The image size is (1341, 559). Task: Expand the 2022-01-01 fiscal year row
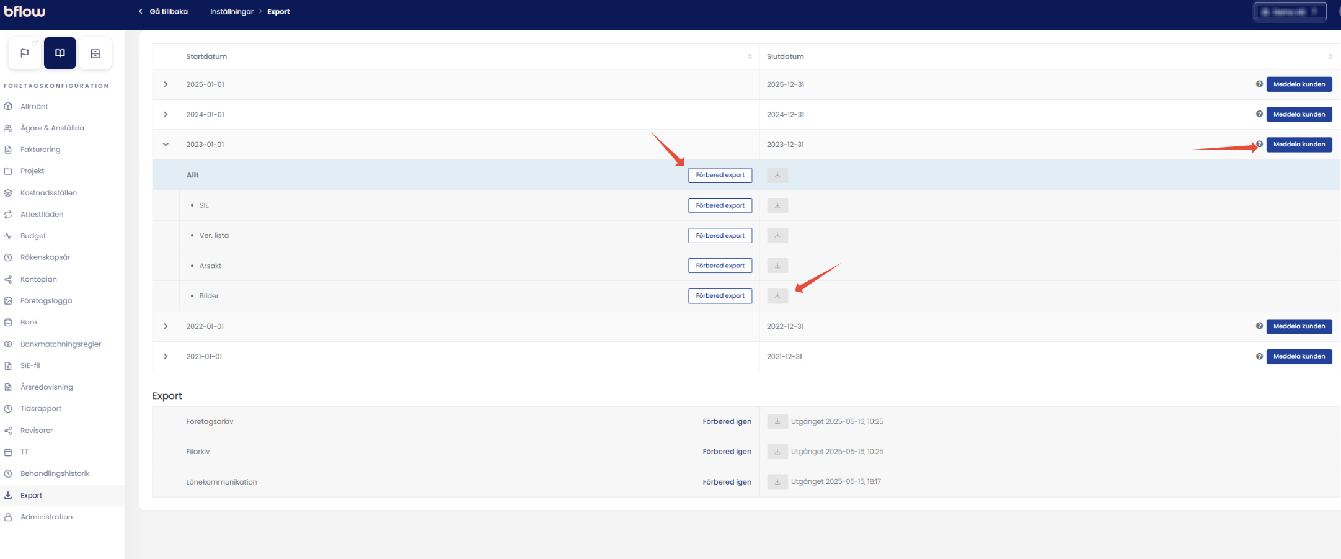(166, 326)
